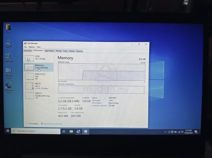Switch to the Processes tab
The width and height of the screenshot is (212, 158).
point(28,51)
